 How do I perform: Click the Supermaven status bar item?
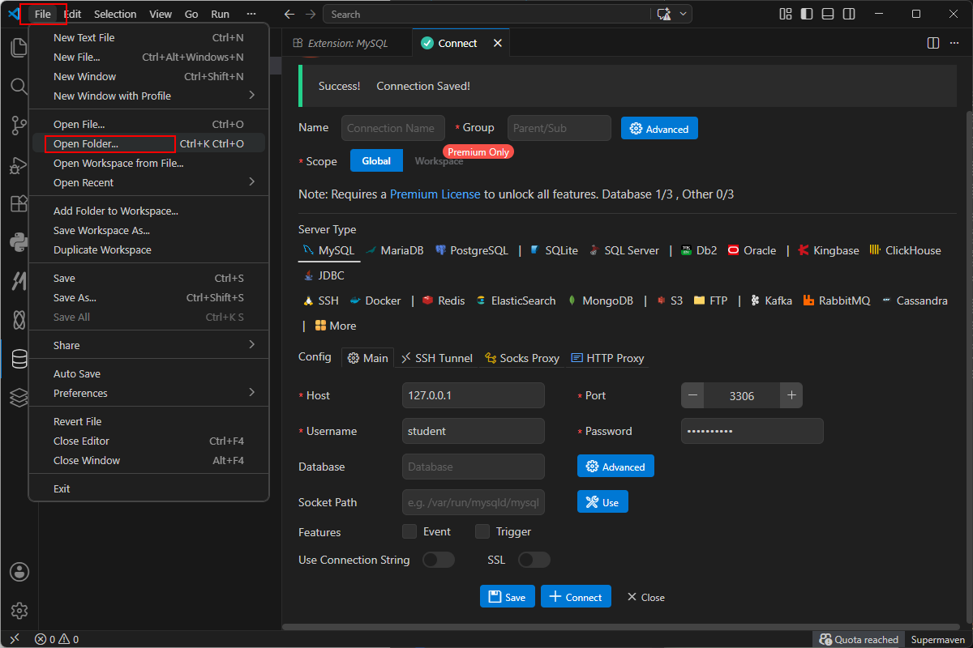pyautogui.click(x=937, y=639)
